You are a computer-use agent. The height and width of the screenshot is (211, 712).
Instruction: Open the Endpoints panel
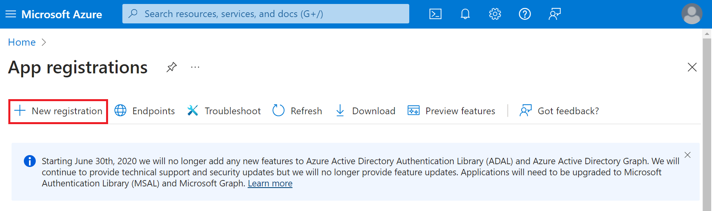[x=145, y=111]
